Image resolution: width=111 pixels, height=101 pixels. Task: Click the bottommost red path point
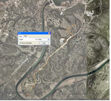(x=27, y=96)
